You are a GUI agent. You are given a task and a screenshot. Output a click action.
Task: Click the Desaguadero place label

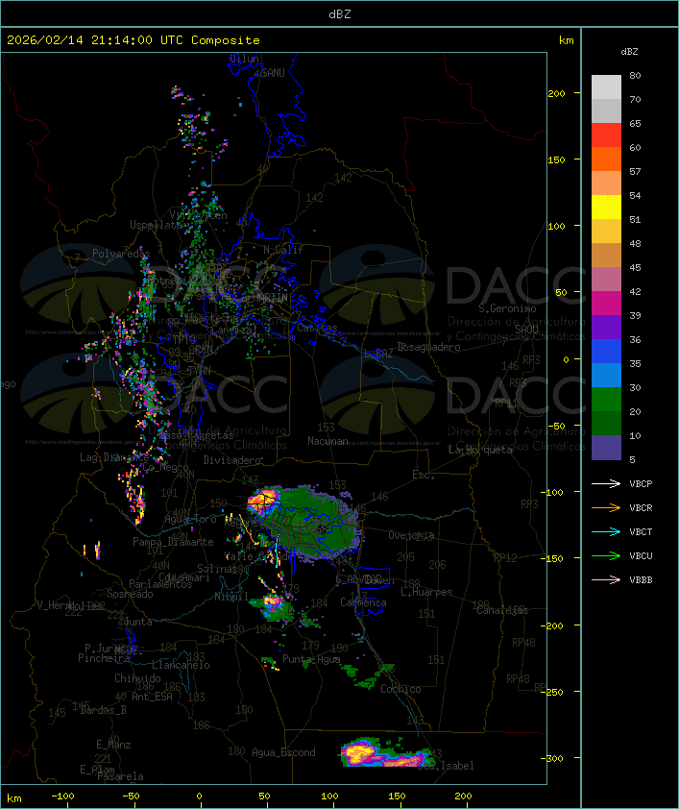coord(428,347)
